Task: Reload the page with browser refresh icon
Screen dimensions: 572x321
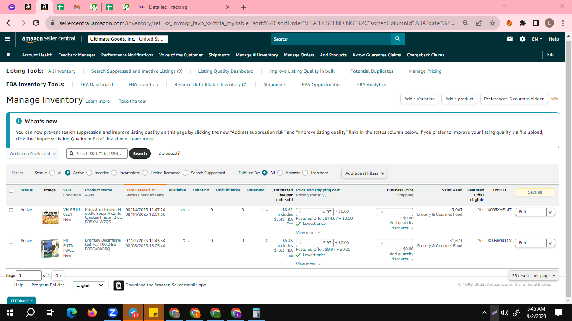Action: pyautogui.click(x=36, y=23)
